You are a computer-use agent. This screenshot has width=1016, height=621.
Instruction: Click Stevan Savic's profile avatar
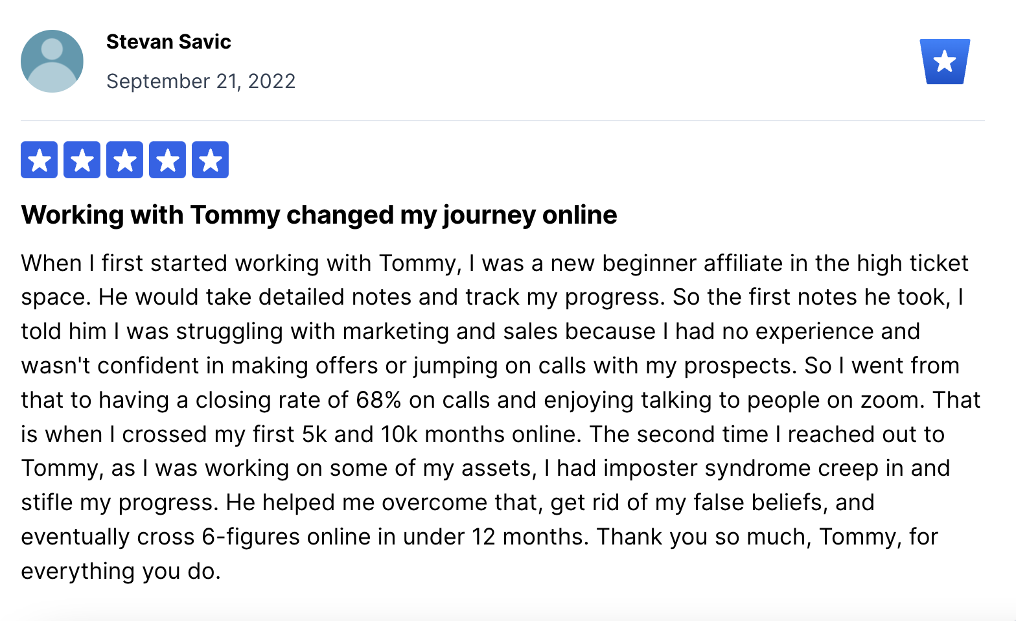52,61
